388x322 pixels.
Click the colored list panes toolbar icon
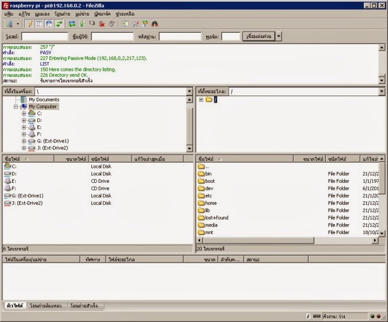[125, 24]
